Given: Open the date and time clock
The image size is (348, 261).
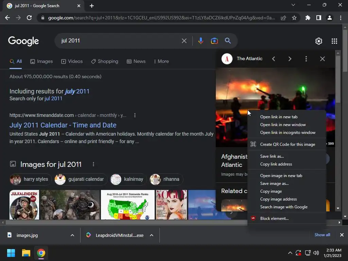Looking at the screenshot, I should [333, 253].
